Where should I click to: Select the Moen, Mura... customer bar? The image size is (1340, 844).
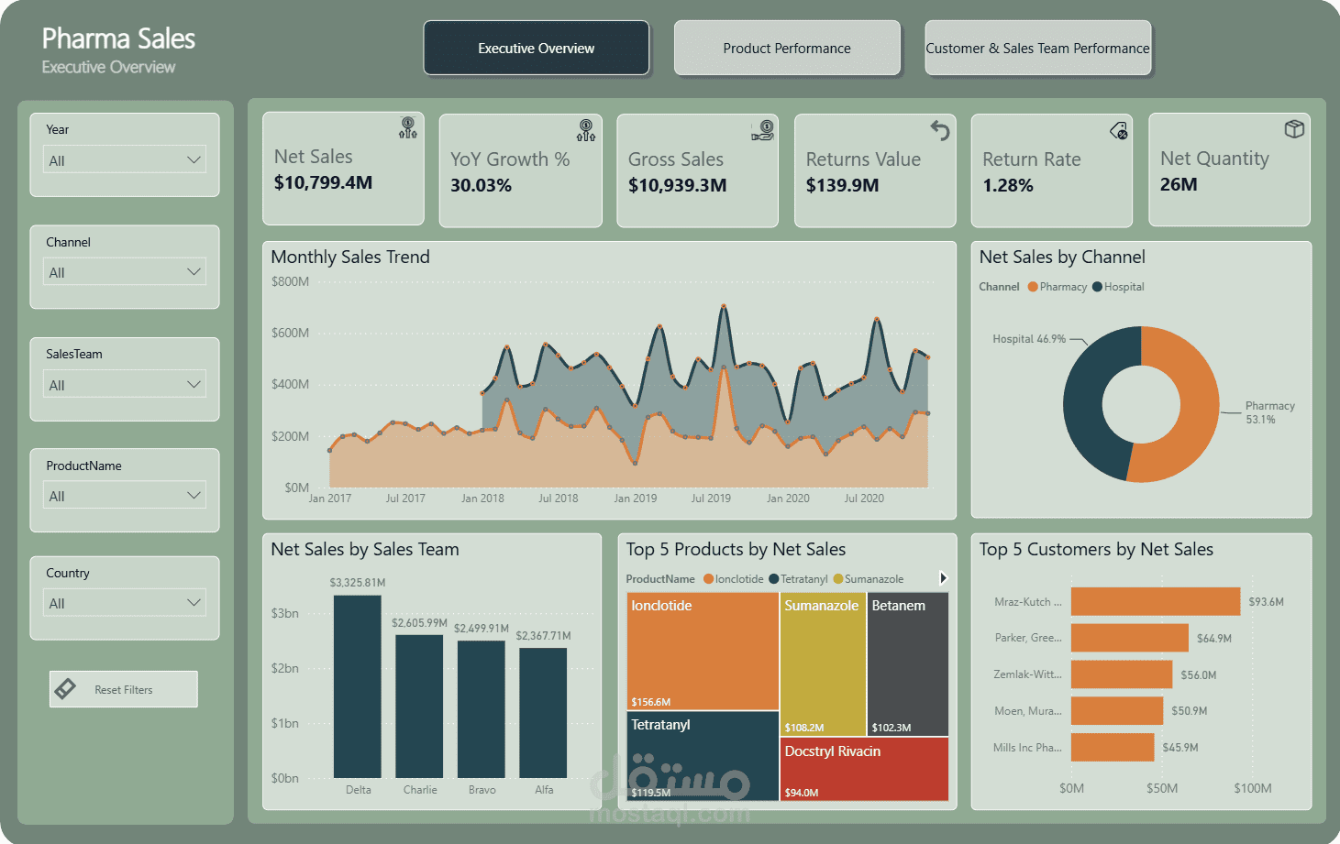click(x=1117, y=711)
